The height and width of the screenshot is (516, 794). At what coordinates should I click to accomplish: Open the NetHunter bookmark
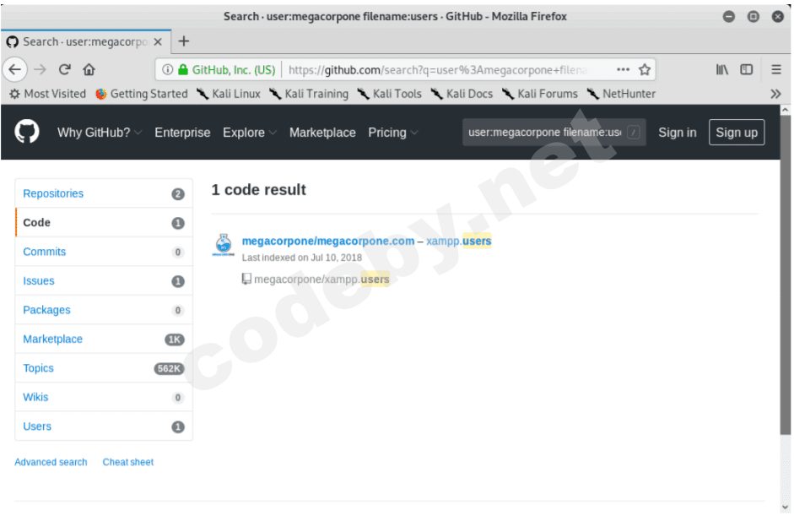[x=621, y=94]
